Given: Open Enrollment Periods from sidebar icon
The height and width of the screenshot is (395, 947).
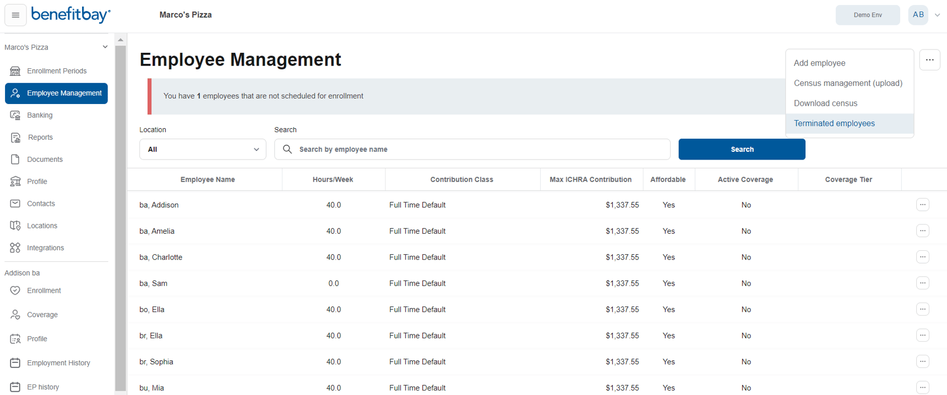Looking at the screenshot, I should [x=15, y=71].
